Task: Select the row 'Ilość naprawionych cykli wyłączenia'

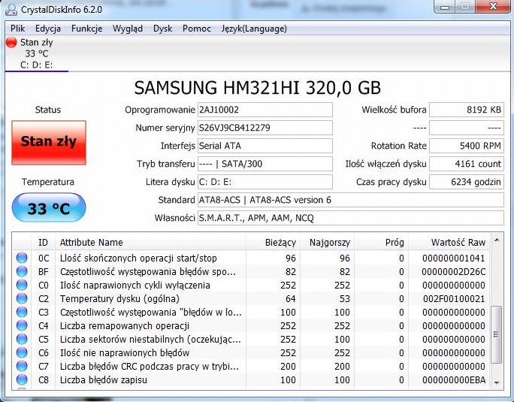Action: coord(251,285)
